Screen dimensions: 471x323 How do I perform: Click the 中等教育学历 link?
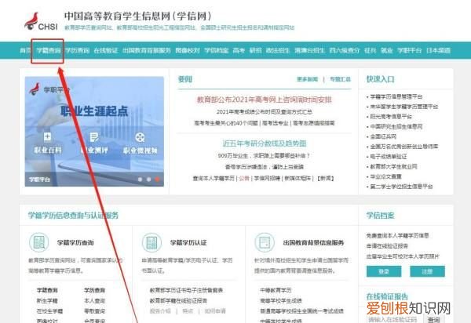276,290
